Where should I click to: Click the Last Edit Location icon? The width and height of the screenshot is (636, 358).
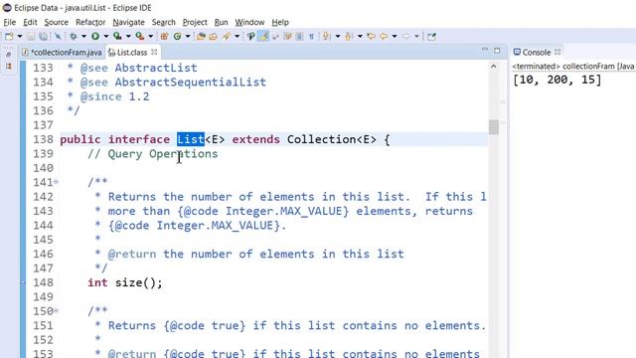click(371, 36)
